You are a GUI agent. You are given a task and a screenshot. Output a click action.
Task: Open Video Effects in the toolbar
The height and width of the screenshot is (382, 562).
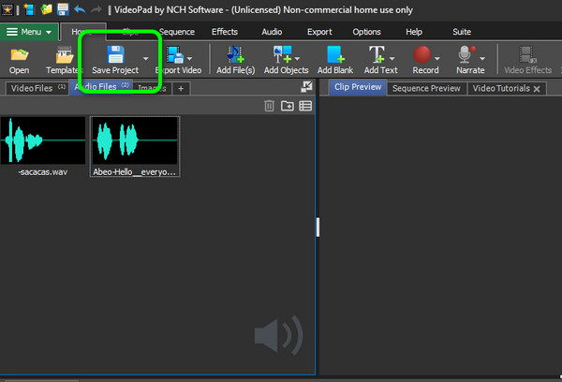coord(527,60)
